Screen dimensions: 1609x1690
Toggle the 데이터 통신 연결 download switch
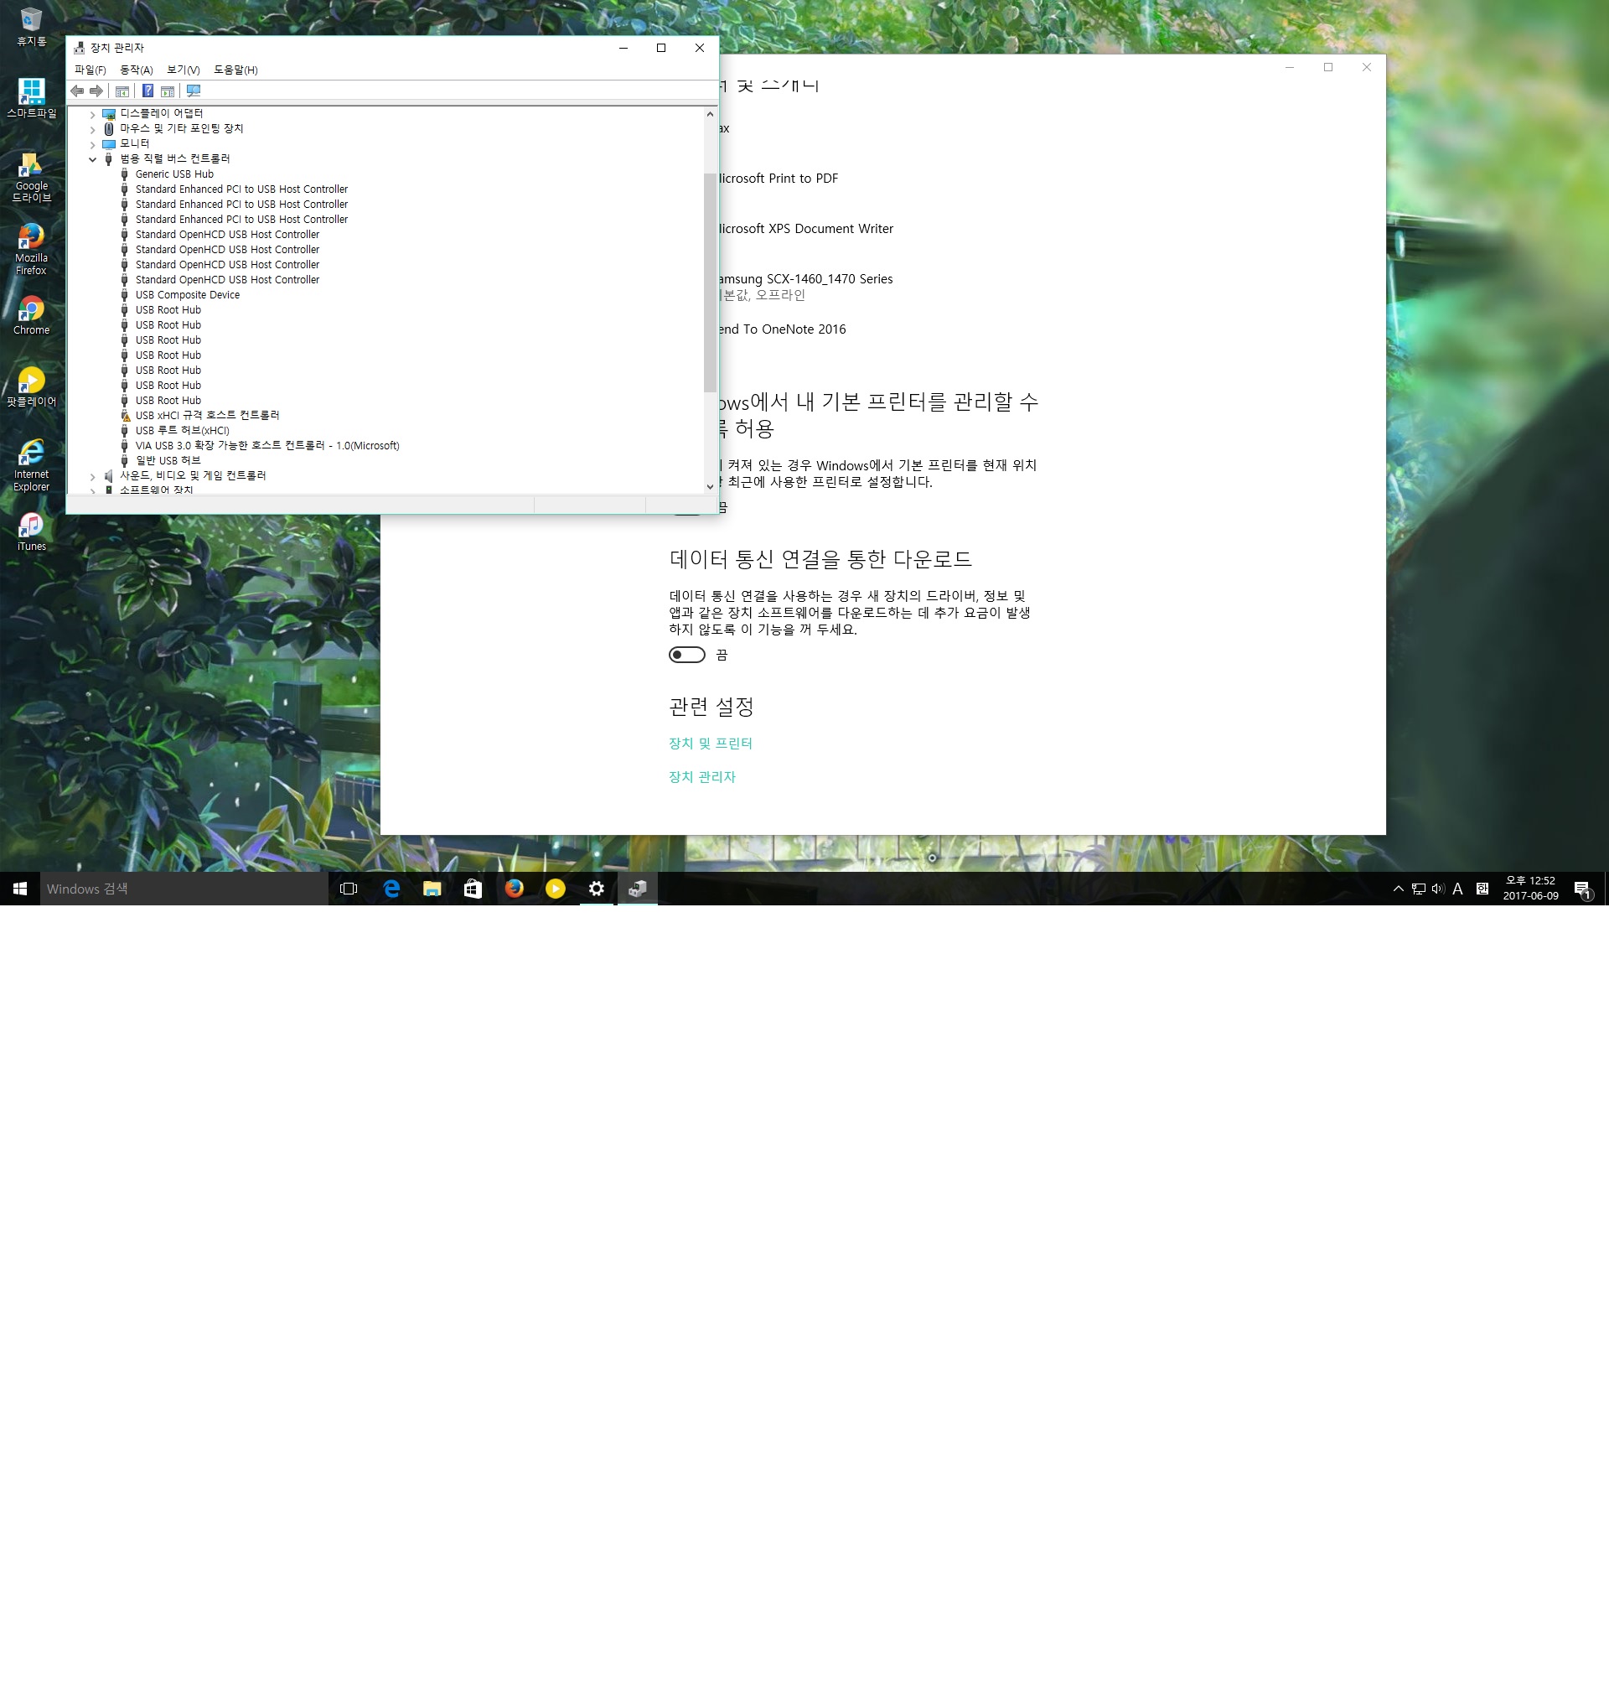(x=687, y=655)
